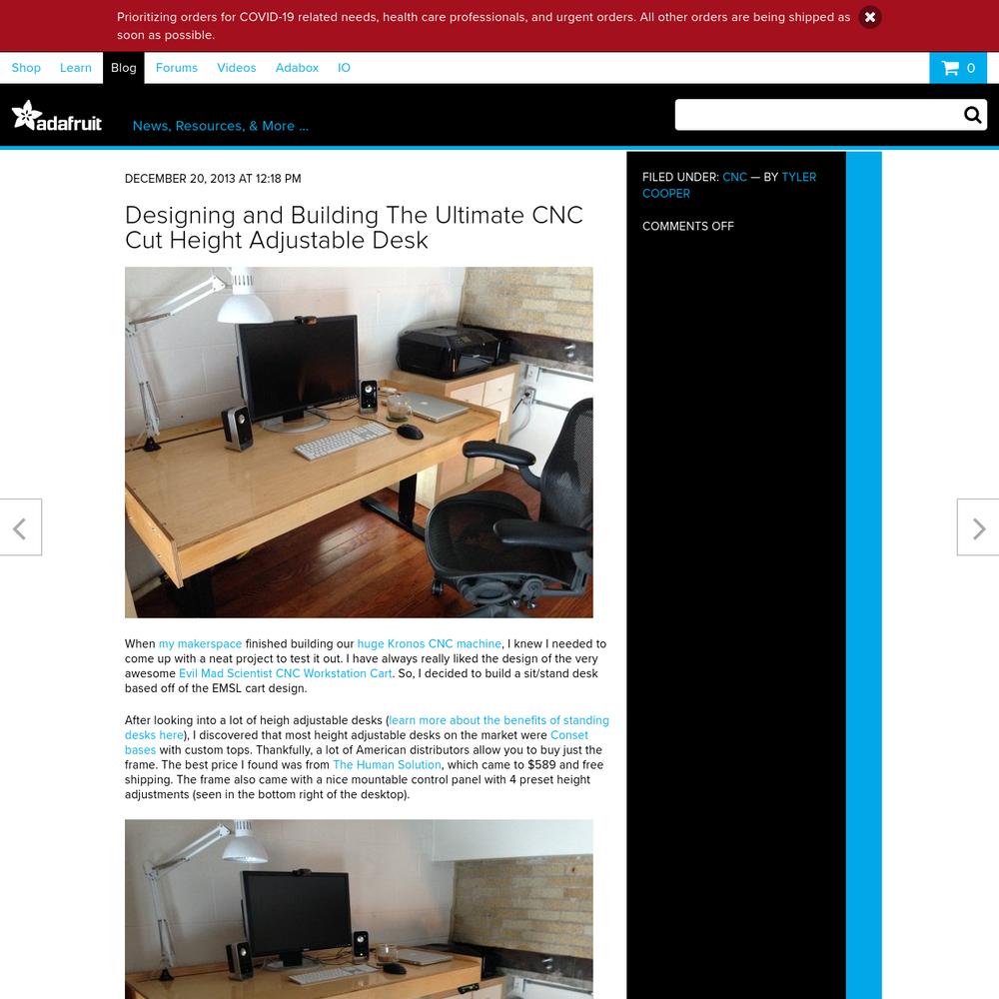Open author Tyler Cooper link
This screenshot has height=999, width=999.
(x=729, y=186)
